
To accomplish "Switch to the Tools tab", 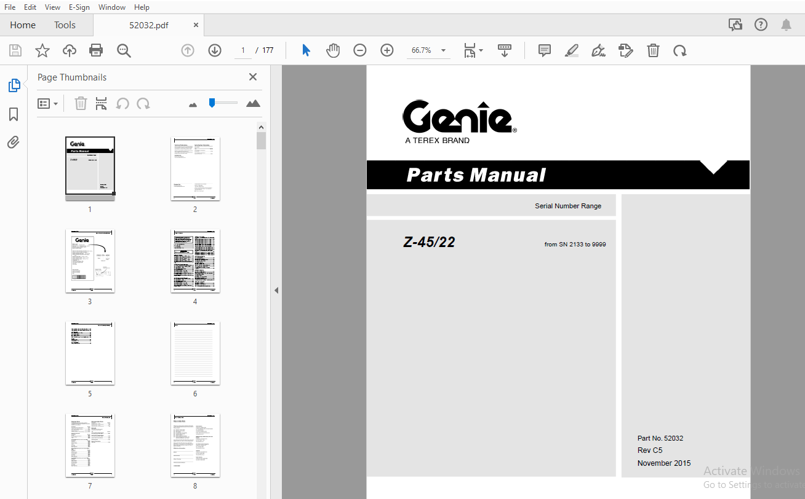I will coord(65,25).
